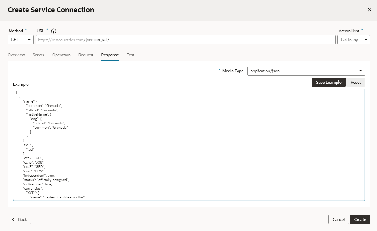
Task: Close the Create Service Connection dialog
Action: (369, 10)
